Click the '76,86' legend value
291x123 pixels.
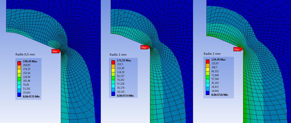pyautogui.click(x=26, y=85)
